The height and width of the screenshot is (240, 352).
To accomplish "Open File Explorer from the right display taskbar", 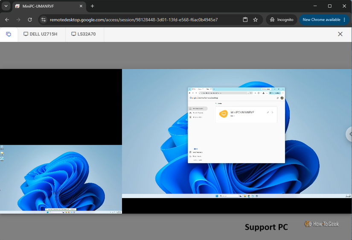I will (245, 196).
